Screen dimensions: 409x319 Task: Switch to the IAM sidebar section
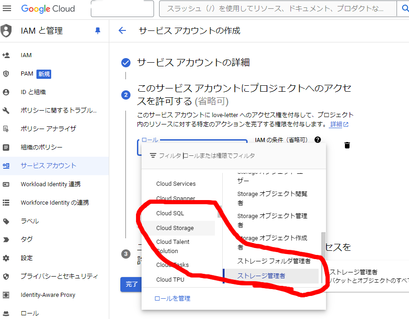tap(26, 54)
